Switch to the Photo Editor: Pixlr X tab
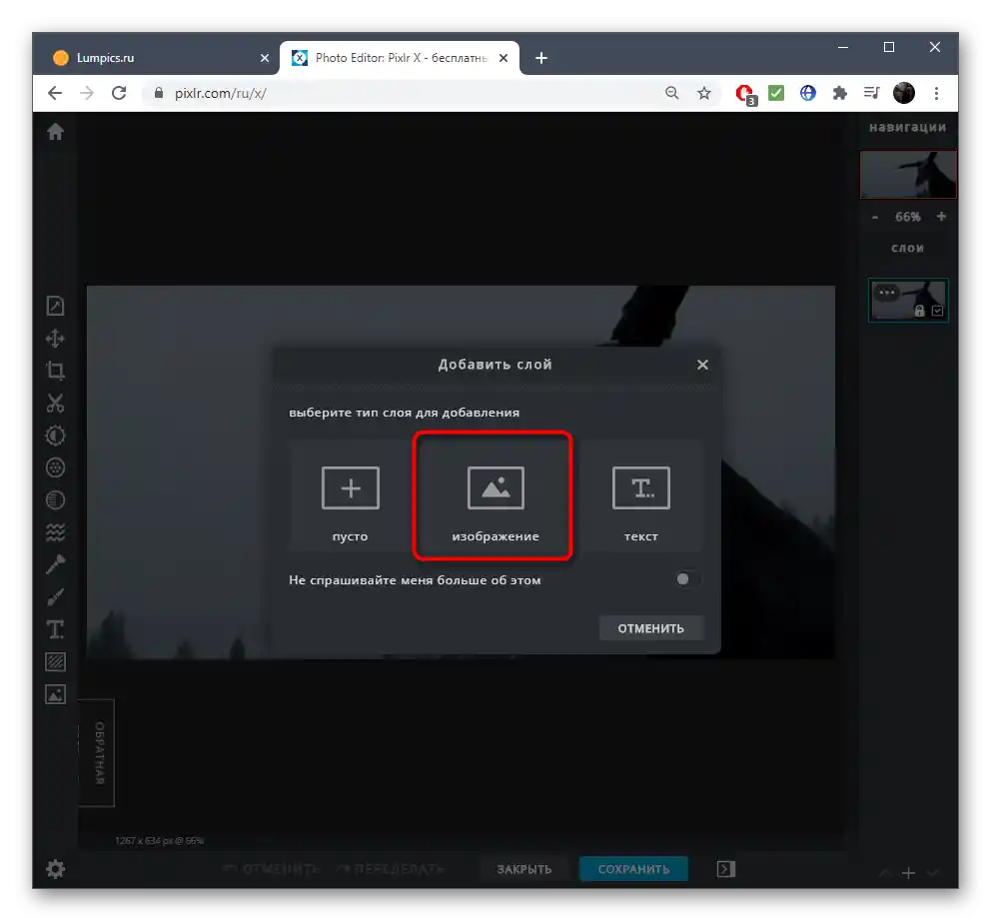This screenshot has width=991, height=921. [400, 58]
